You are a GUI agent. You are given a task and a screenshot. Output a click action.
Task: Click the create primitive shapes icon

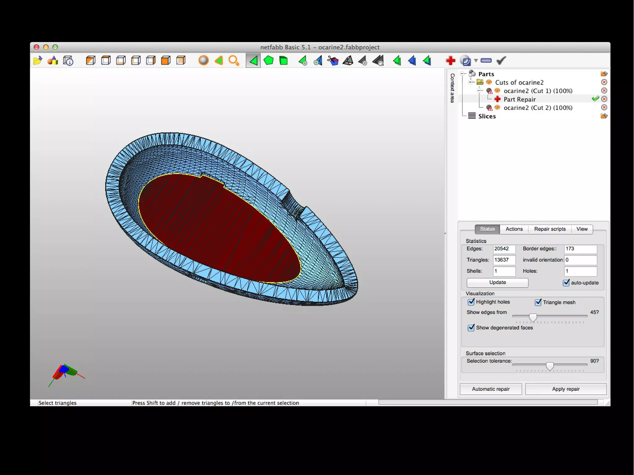coord(53,61)
